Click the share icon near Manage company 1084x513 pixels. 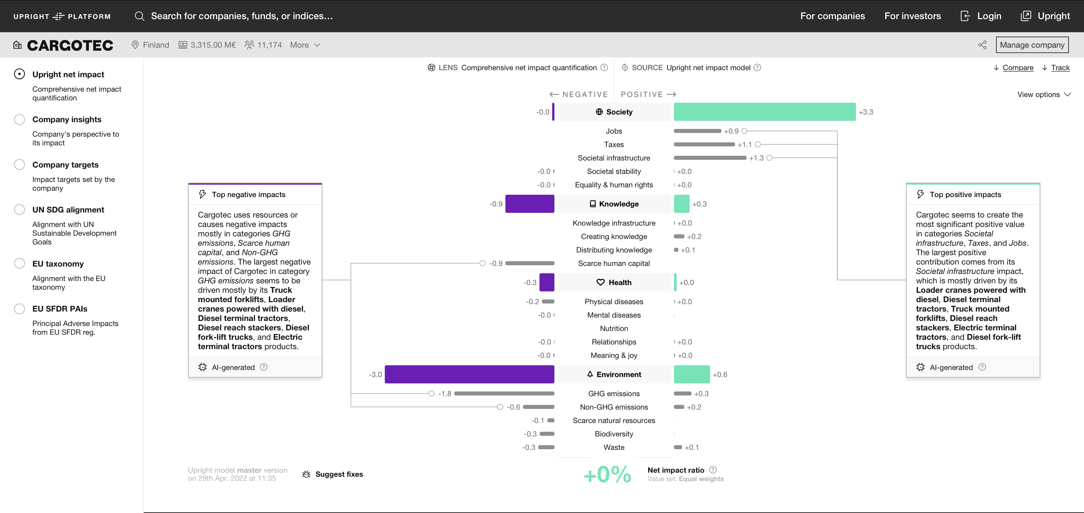982,45
